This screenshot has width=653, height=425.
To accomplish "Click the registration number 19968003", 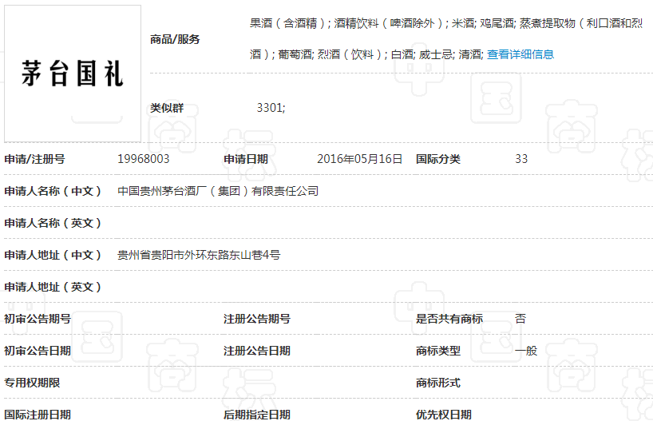I will click(x=143, y=159).
